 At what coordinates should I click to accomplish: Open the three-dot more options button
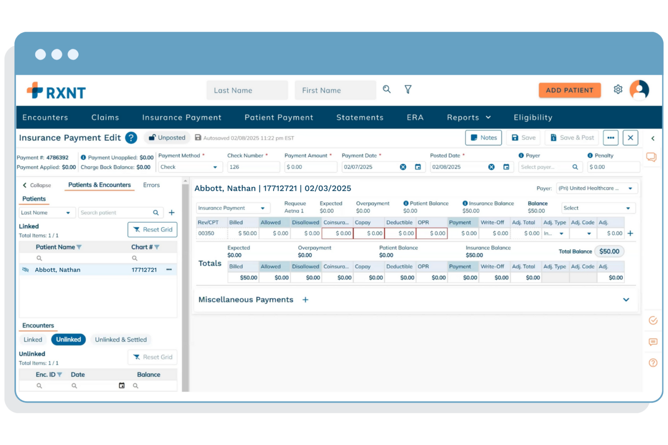tap(611, 138)
